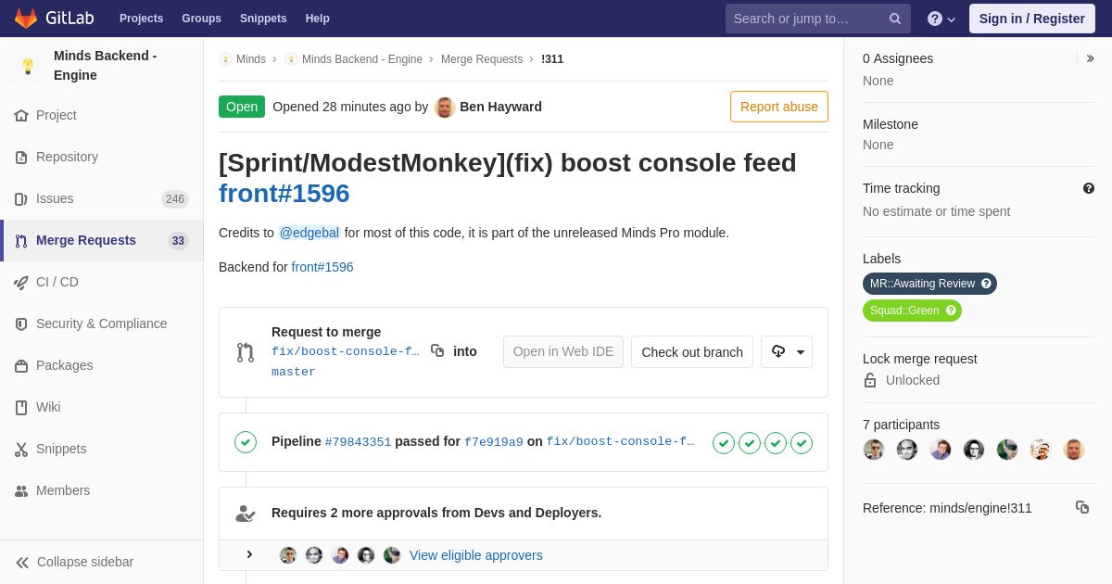Click the first participant avatar
Screen dimensions: 1112x584
coord(874,450)
